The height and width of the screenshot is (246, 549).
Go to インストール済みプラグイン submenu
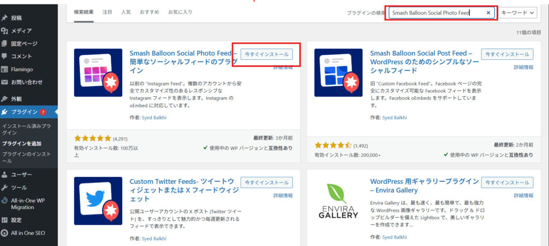point(26,129)
